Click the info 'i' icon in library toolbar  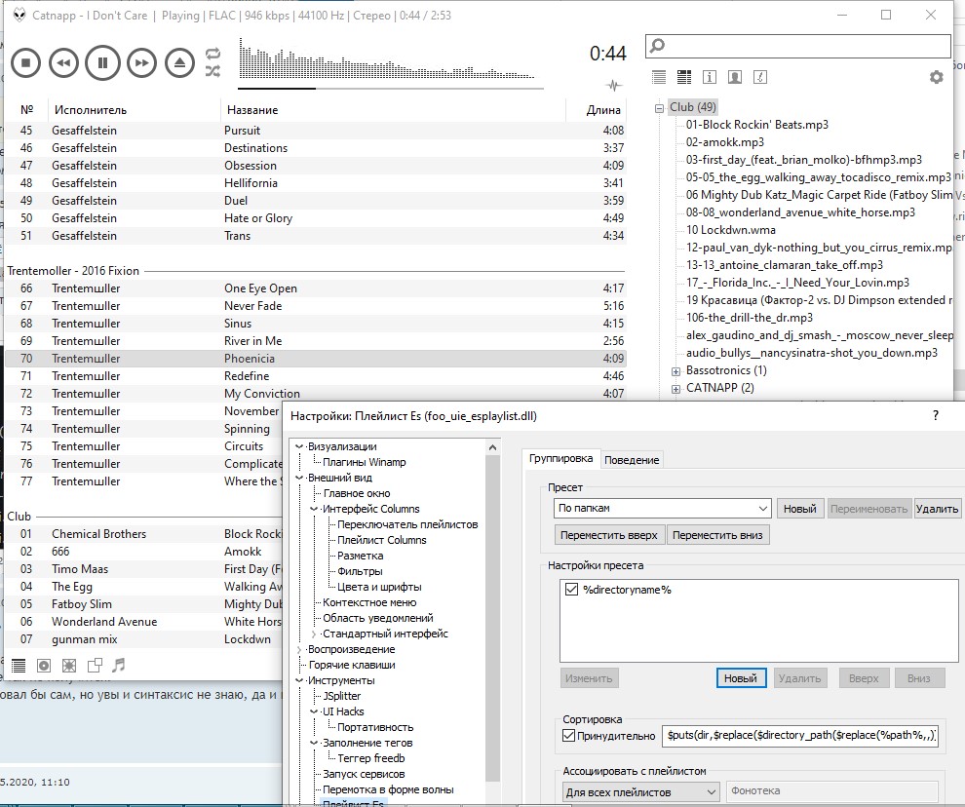pos(709,77)
